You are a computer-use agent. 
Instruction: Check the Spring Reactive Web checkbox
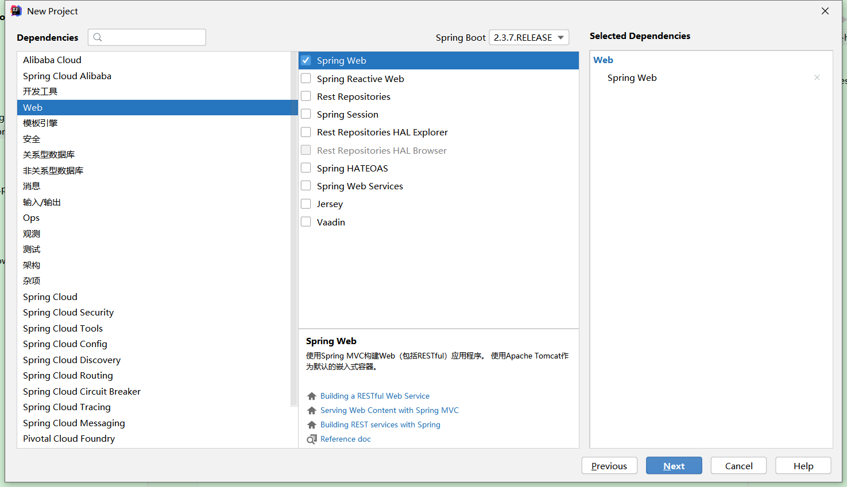click(306, 78)
